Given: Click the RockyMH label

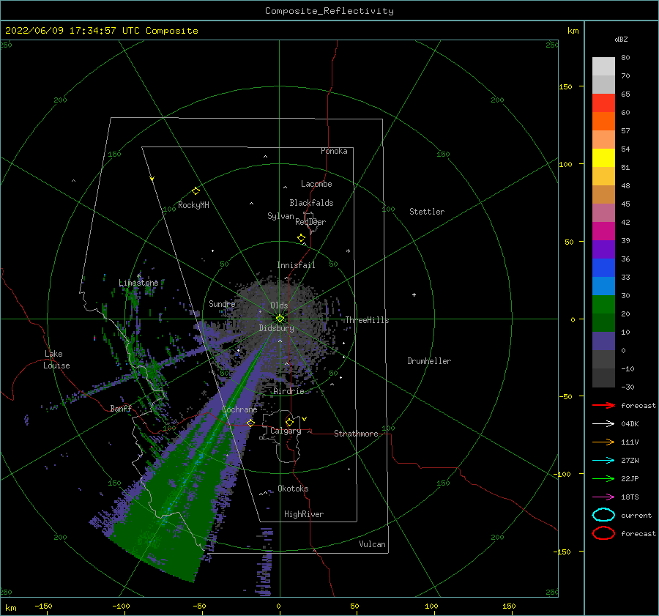Looking at the screenshot, I should [193, 205].
